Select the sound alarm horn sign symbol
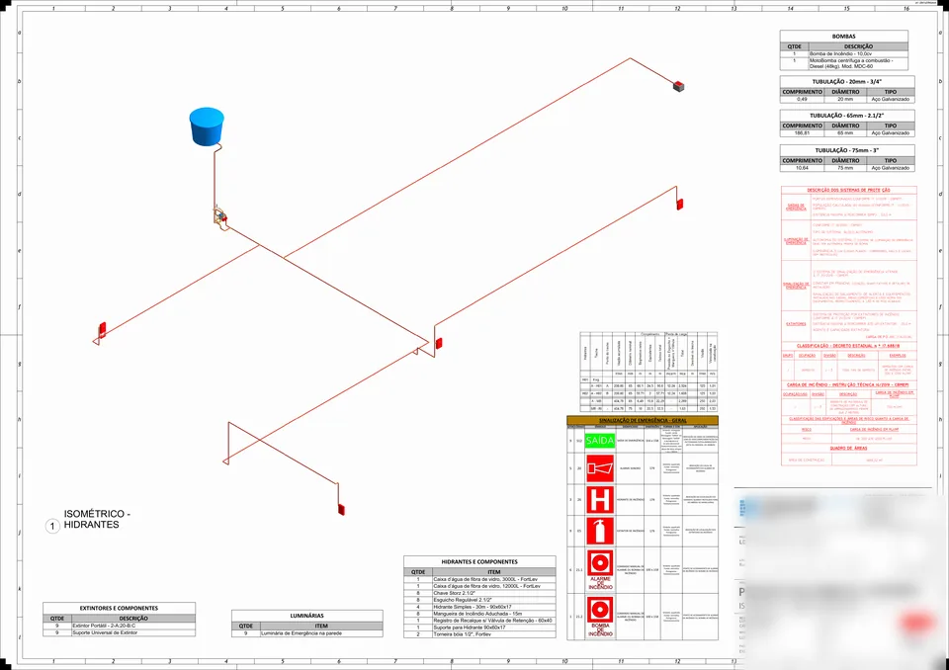Image resolution: width=949 pixels, height=670 pixels. (600, 468)
